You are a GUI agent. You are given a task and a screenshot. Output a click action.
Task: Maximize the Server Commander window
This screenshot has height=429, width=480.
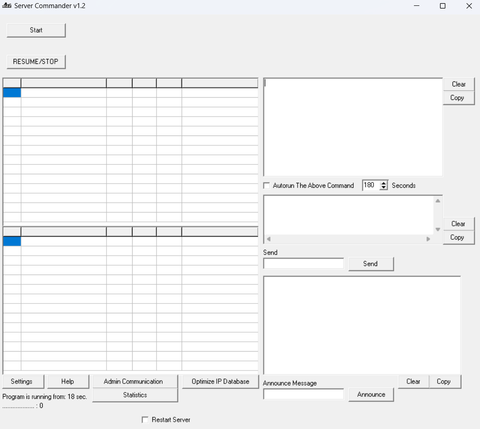coord(443,6)
